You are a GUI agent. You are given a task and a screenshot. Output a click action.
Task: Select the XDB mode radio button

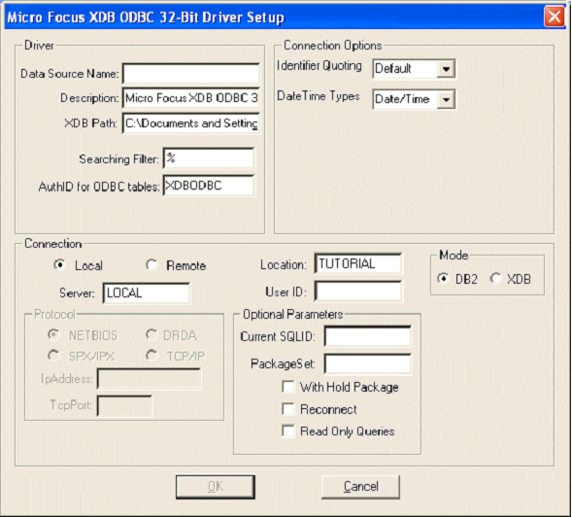point(495,279)
